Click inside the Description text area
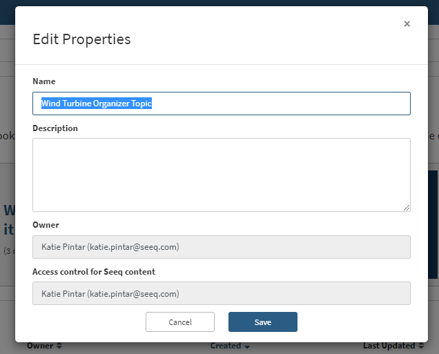The width and height of the screenshot is (439, 354). tap(221, 175)
